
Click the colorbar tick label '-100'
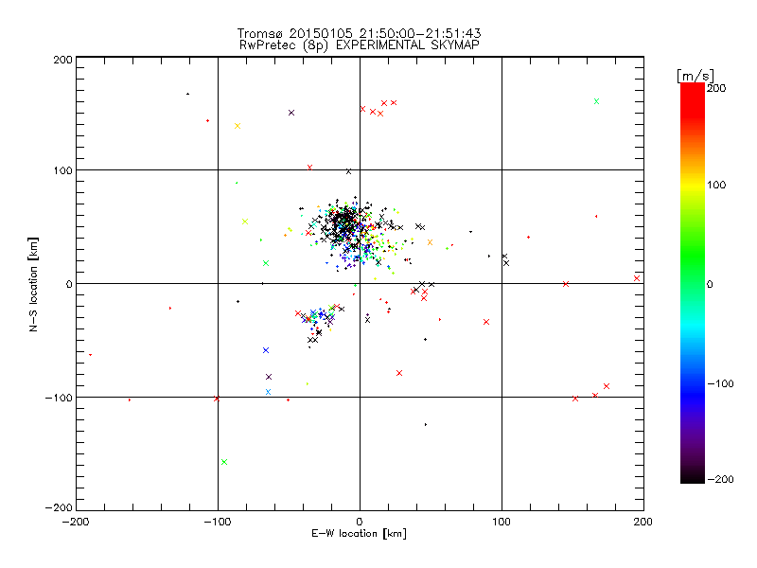pyautogui.click(x=720, y=383)
